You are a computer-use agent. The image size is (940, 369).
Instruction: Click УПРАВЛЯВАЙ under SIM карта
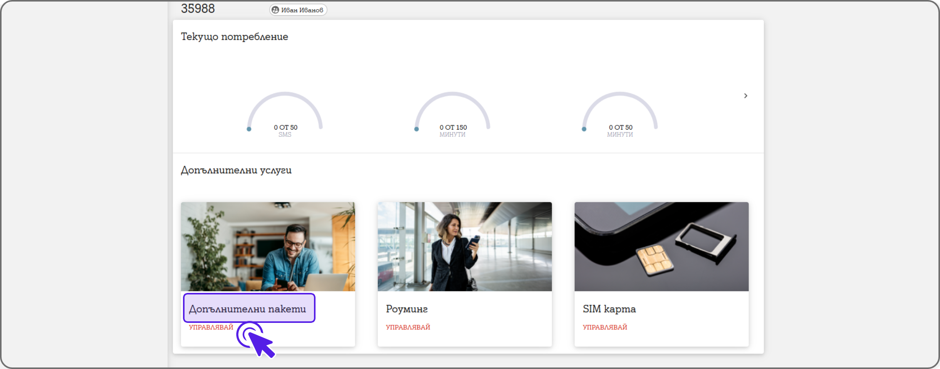pyautogui.click(x=605, y=327)
